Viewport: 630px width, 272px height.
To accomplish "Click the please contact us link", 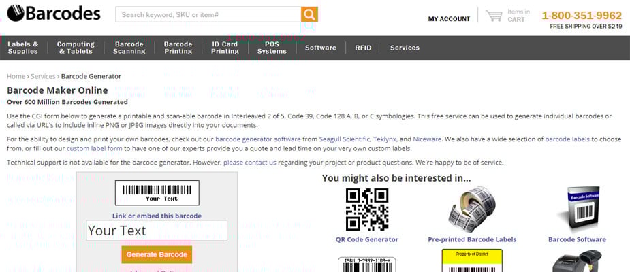I will coord(250,163).
